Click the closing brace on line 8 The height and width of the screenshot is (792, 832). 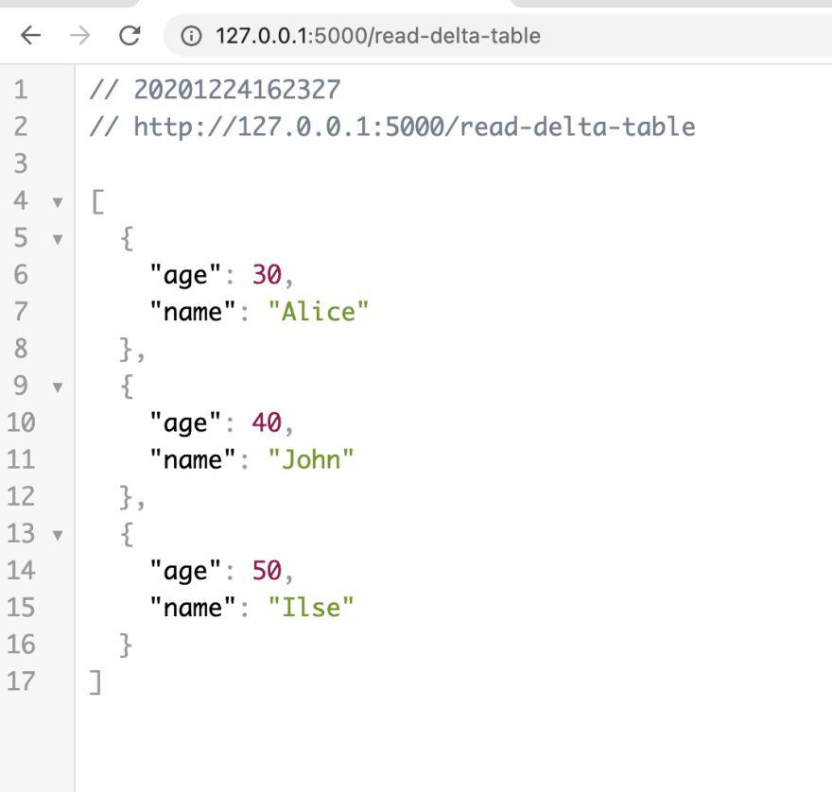point(125,349)
